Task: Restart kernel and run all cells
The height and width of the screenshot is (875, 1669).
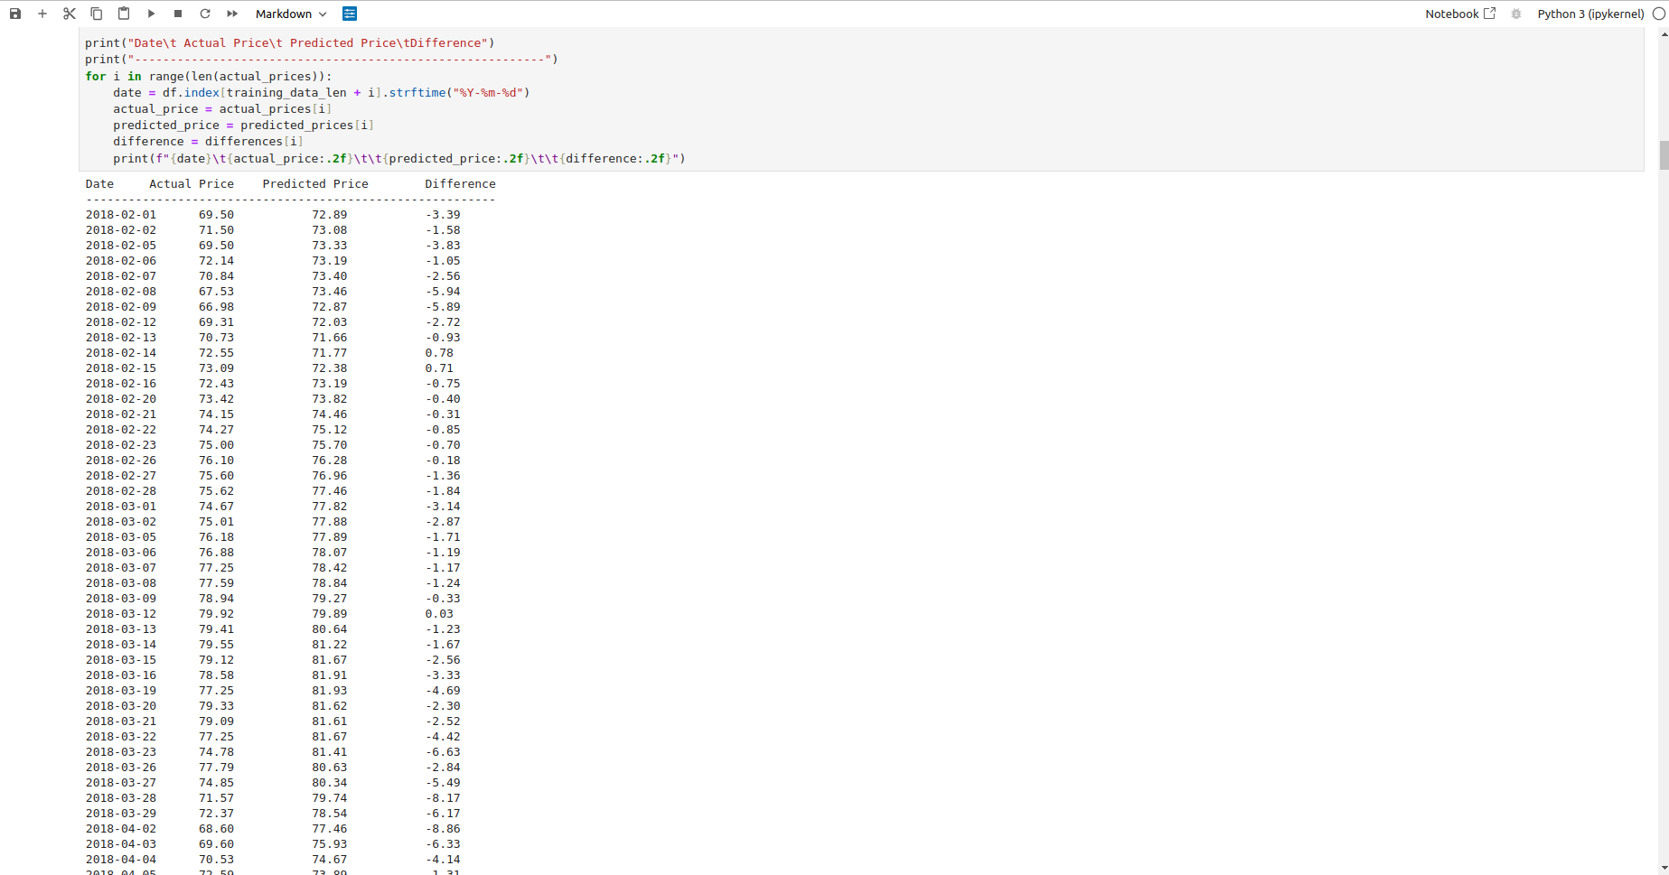Action: pos(232,14)
